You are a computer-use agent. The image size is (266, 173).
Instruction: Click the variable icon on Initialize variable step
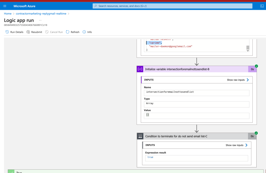(140, 69)
